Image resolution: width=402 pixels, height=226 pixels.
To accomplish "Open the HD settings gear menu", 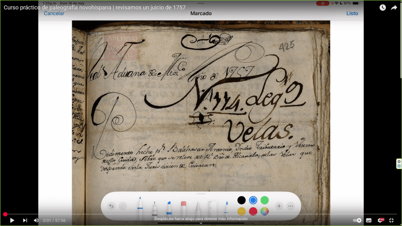I will tap(380, 220).
